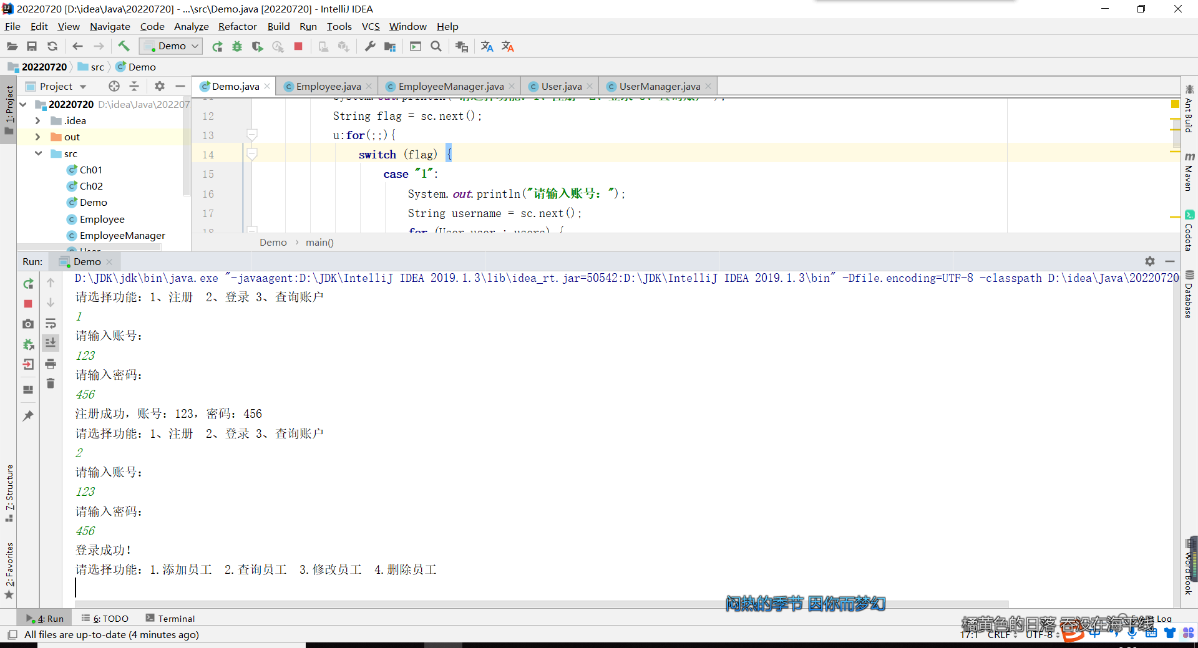The image size is (1198, 648).
Task: Open the Project view type dropdown
Action: (x=83, y=87)
